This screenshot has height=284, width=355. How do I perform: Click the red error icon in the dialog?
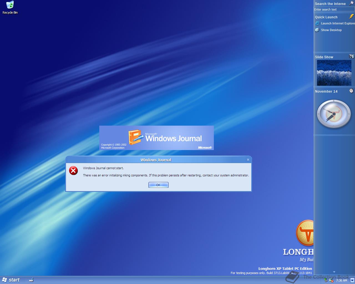pyautogui.click(x=73, y=171)
